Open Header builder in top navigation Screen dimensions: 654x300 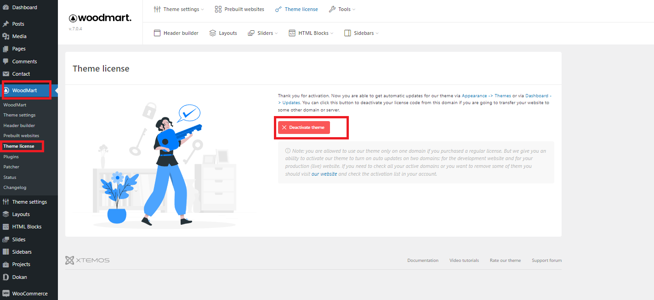(176, 33)
